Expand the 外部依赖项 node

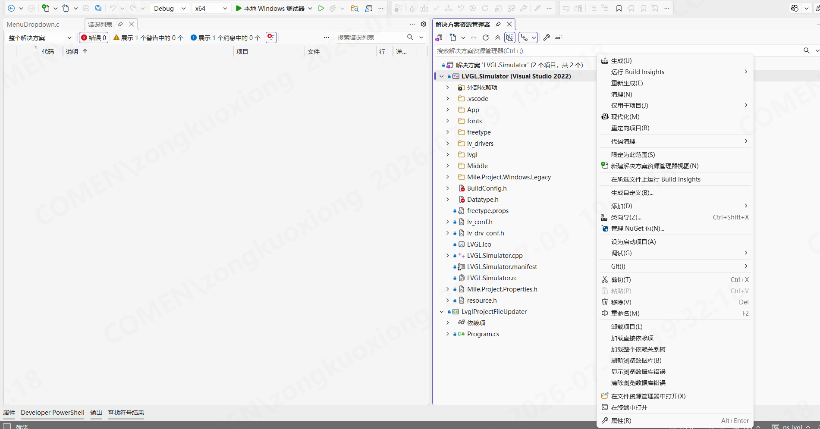(448, 88)
